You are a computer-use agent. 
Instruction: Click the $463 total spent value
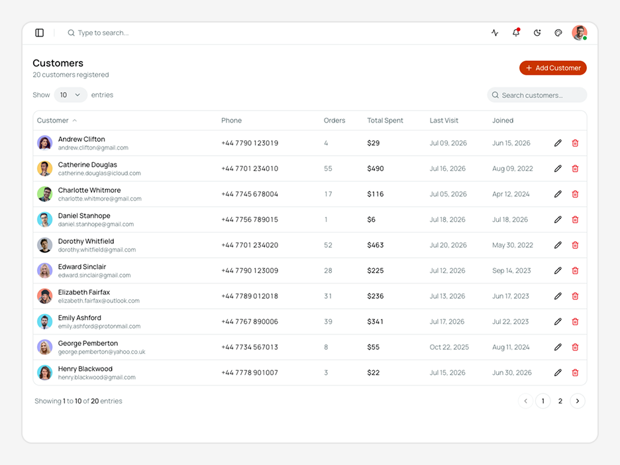[375, 245]
